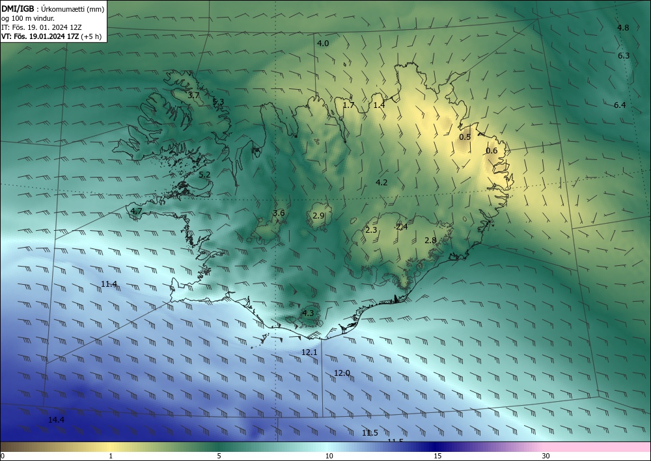Click the 5.3 value label
651x461 pixels.
(x=218, y=102)
